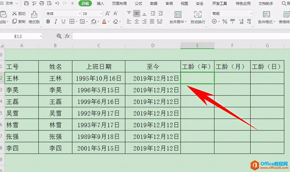The width and height of the screenshot is (290, 172).
Task: Select the Format Painter (格式刷) brush
Action: pyautogui.click(x=34, y=15)
